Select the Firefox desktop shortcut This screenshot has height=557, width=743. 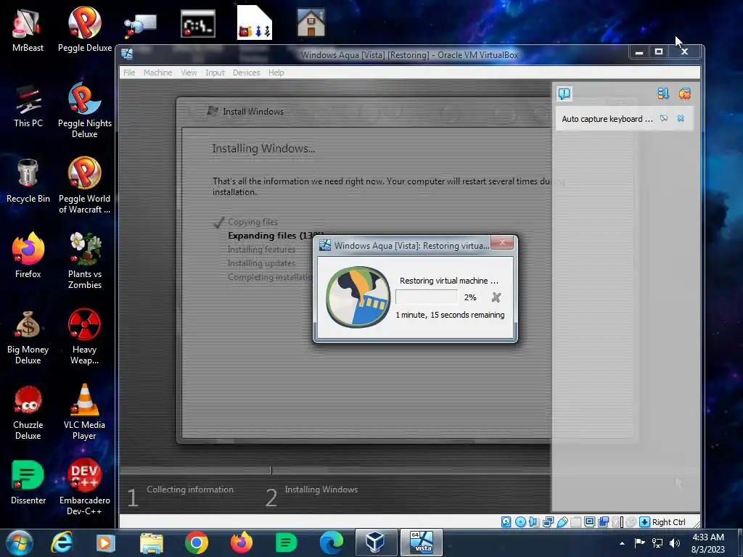click(x=28, y=256)
